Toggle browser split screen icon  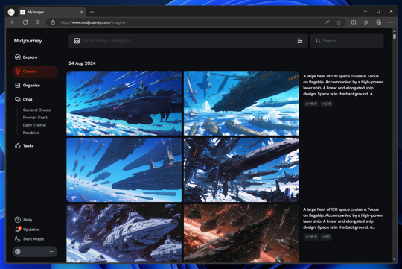pos(354,22)
